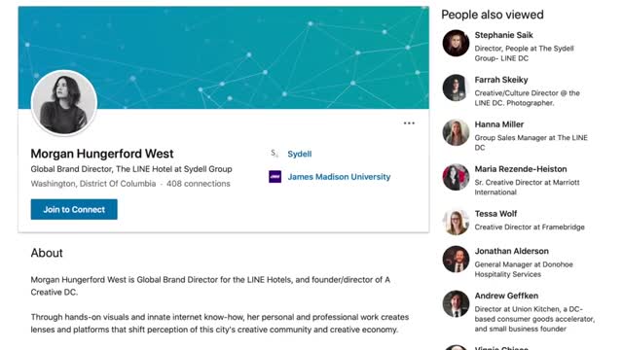Click Maria Rezende-Heiston's avatar

[456, 177]
